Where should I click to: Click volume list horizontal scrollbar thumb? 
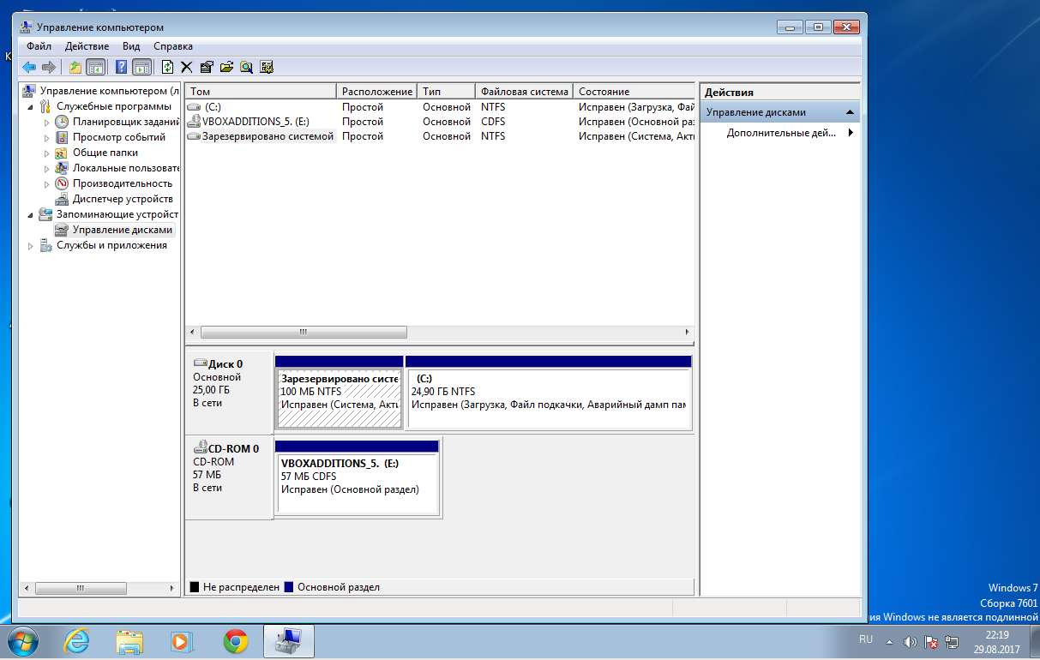[x=303, y=332]
